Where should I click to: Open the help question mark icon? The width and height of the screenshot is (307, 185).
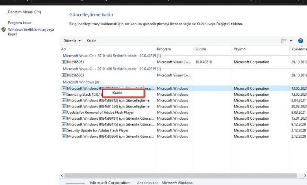301,41
